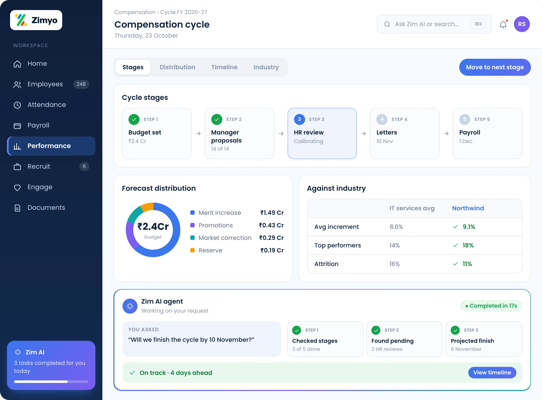Viewport: 542px width, 400px height.
Task: Open the Industry tab
Action: point(266,67)
